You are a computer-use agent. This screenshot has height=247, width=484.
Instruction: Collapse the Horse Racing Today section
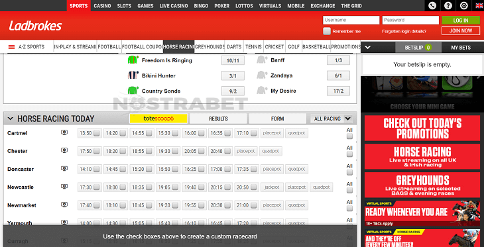pos(11,119)
